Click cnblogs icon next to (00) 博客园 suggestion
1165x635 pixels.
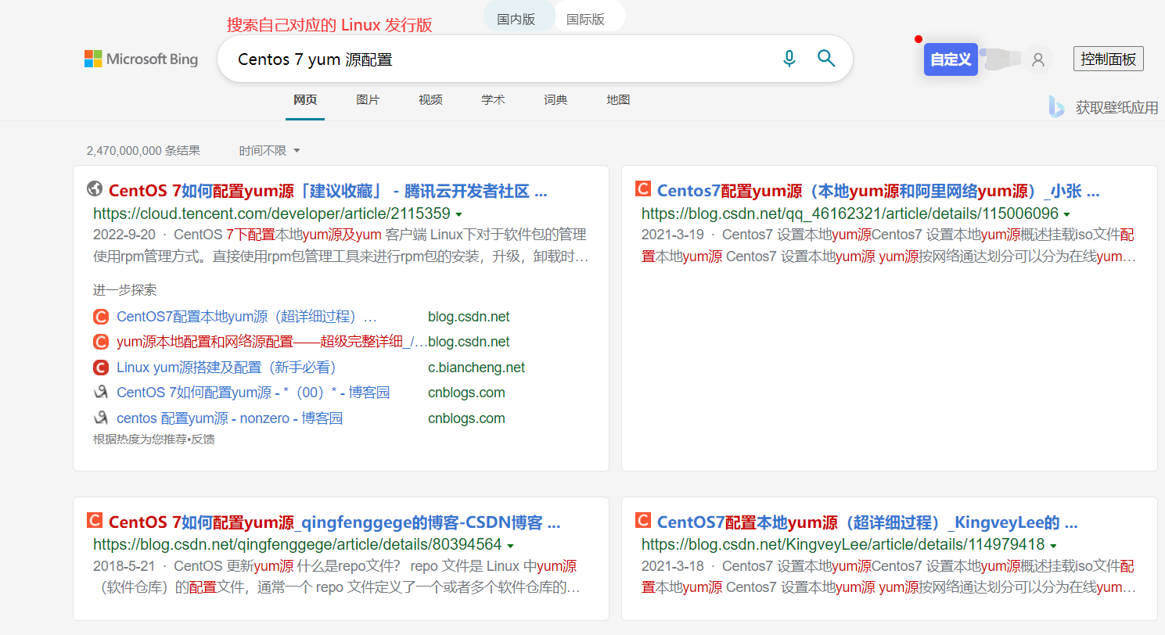click(x=100, y=393)
